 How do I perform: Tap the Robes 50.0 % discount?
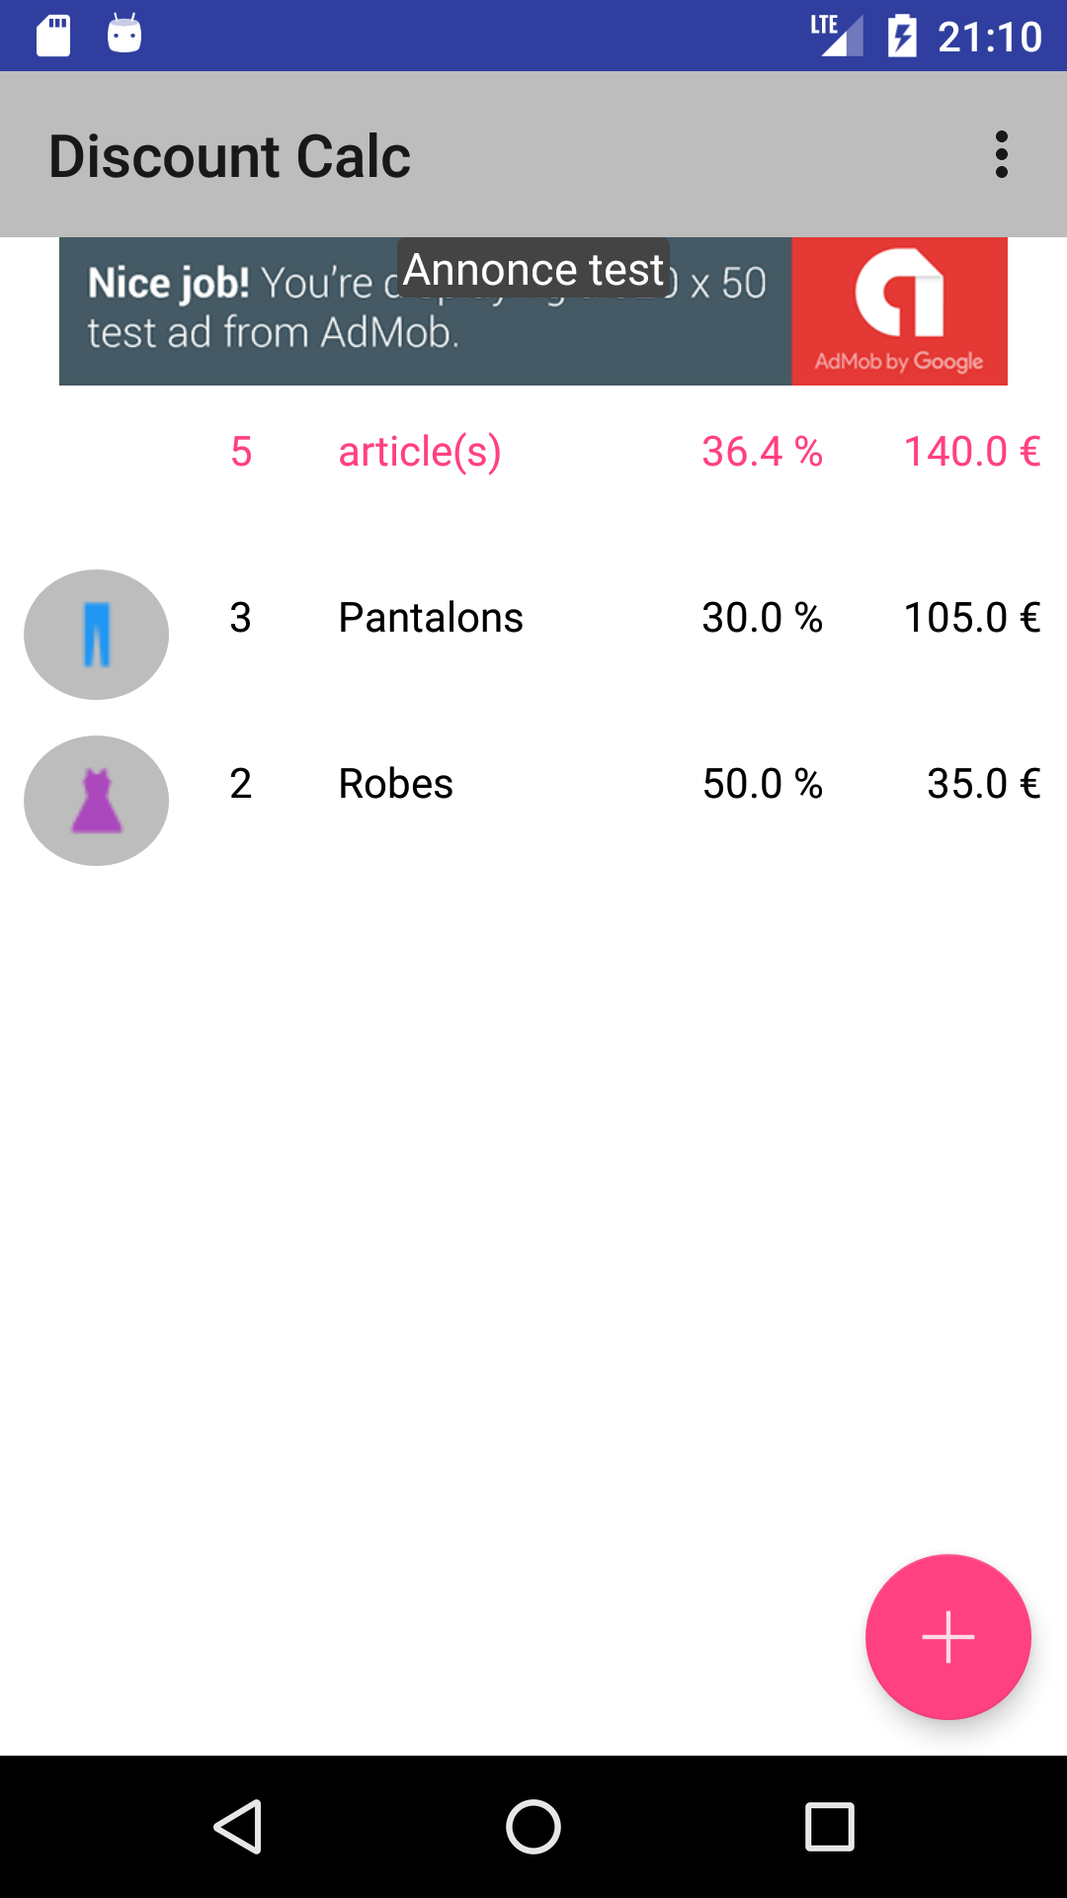coord(762,784)
